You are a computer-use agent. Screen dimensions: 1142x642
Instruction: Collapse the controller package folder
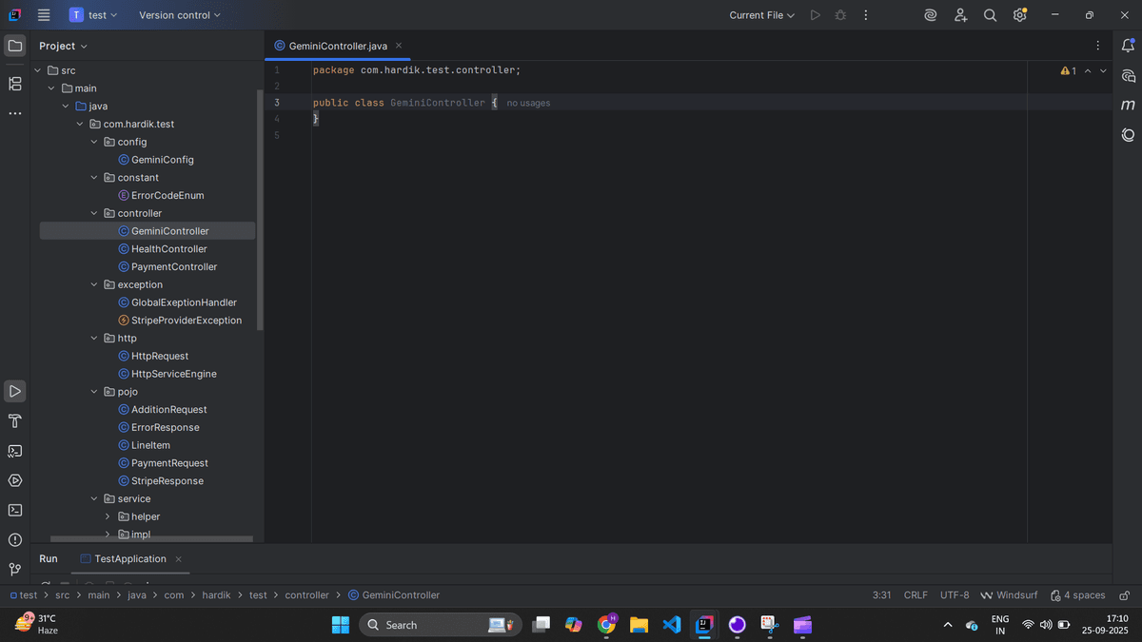tap(94, 213)
